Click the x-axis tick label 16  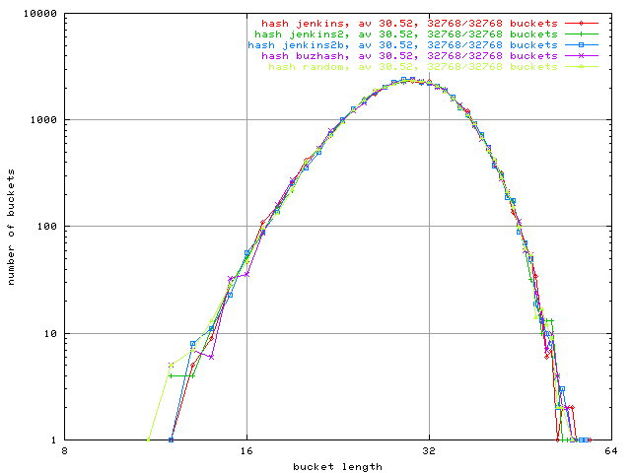pyautogui.click(x=246, y=451)
